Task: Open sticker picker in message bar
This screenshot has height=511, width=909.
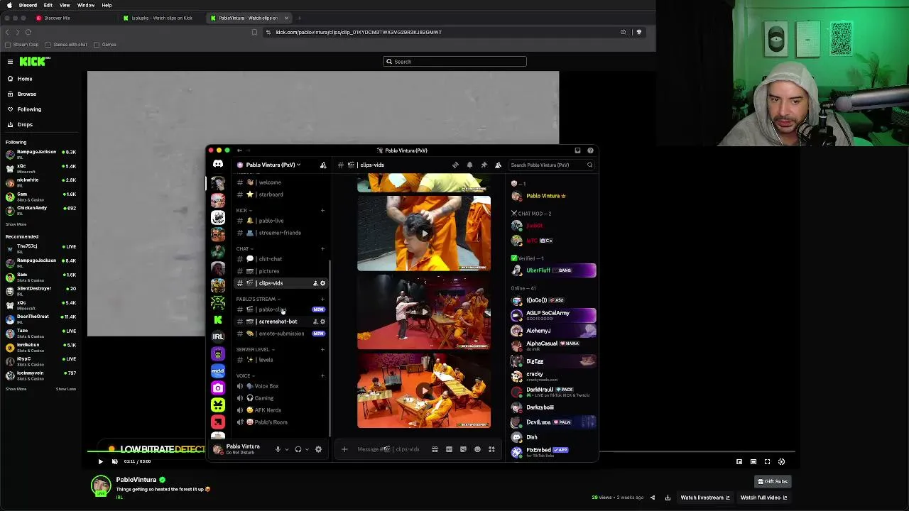Action: [x=463, y=449]
